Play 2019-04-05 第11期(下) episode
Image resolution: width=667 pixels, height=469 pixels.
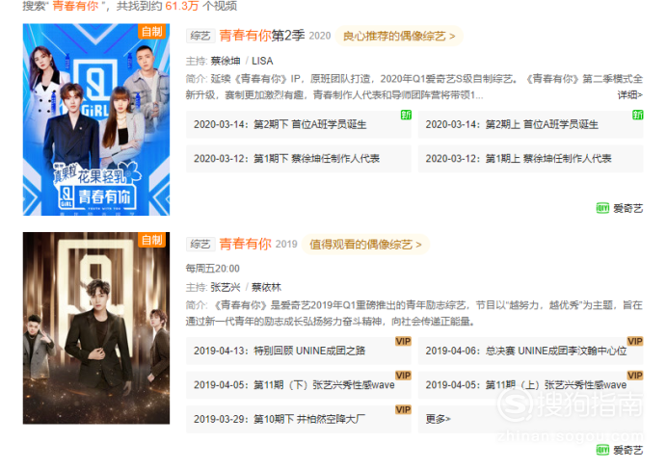coord(299,385)
